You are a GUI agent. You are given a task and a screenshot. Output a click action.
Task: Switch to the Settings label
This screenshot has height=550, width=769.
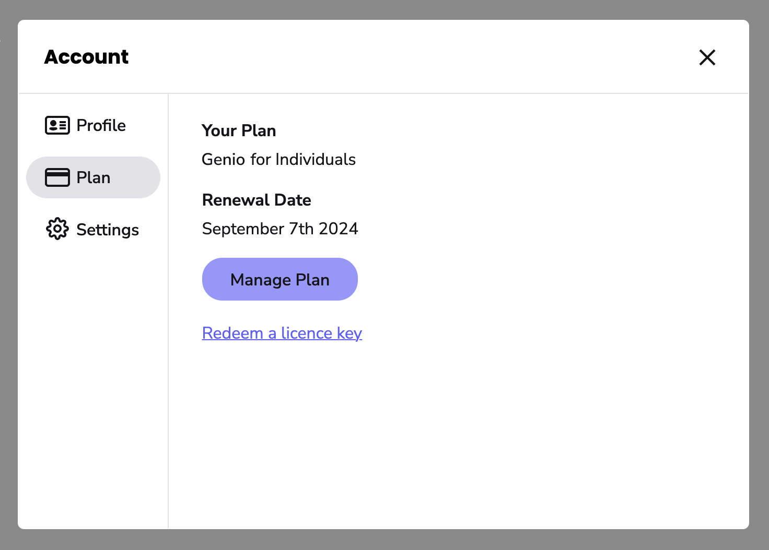pos(108,230)
